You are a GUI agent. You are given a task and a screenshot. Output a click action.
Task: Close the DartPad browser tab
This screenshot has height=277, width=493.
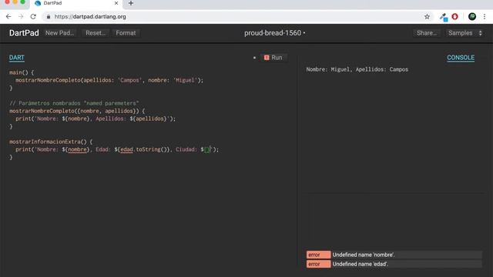coord(116,3)
